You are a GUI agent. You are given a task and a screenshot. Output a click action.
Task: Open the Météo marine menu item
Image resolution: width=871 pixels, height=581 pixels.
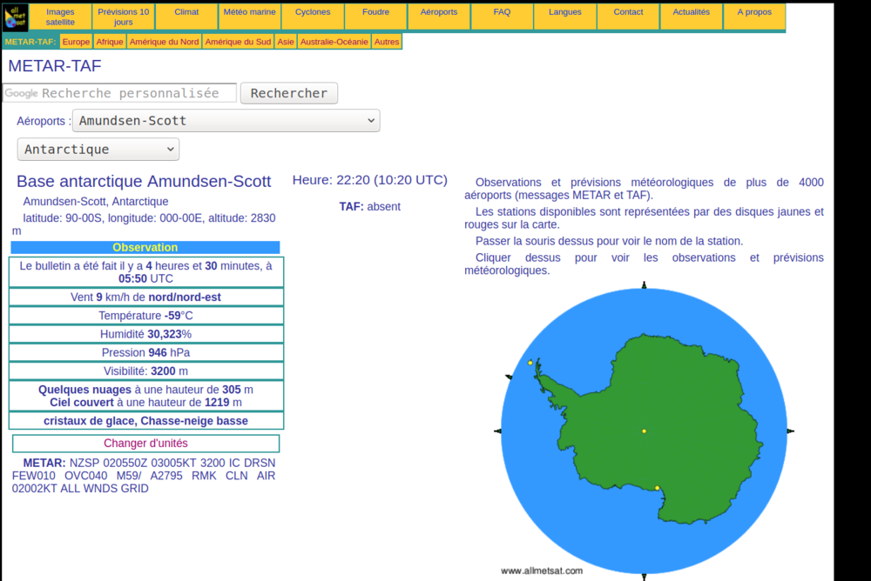(x=249, y=12)
